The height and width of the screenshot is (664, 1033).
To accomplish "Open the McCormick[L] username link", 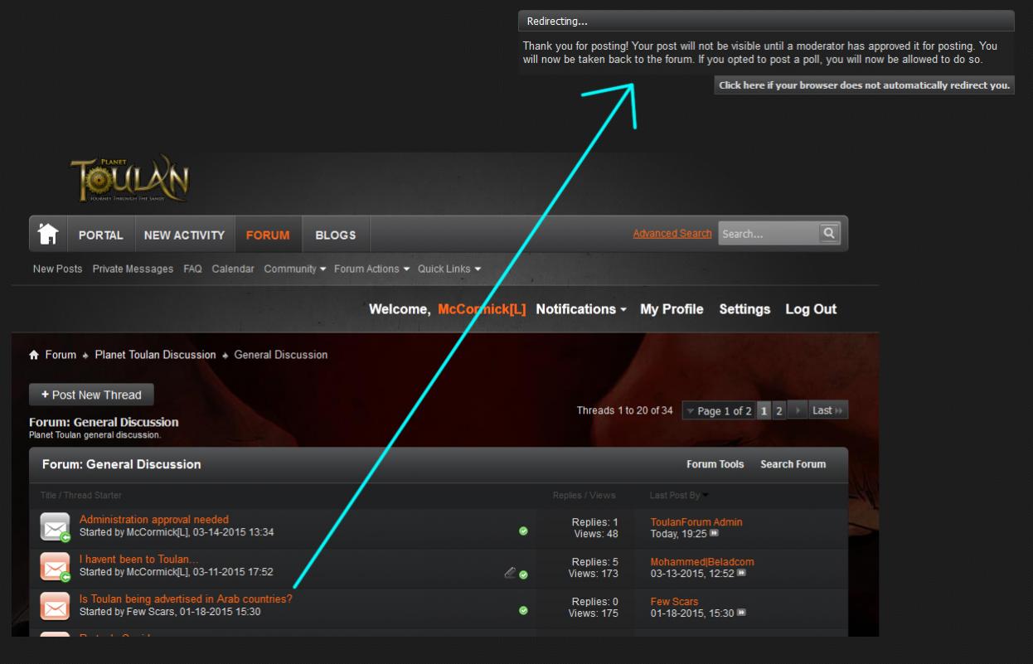I will tap(482, 309).
